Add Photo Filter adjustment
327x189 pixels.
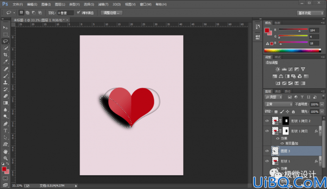pos(294,76)
